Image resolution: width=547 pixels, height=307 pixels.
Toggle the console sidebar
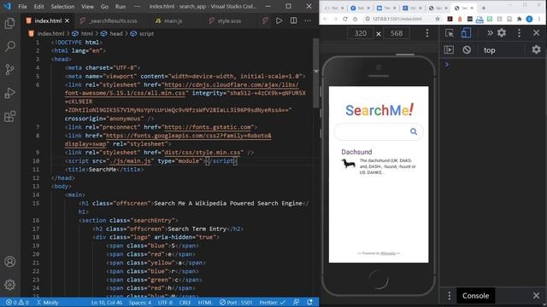click(449, 49)
